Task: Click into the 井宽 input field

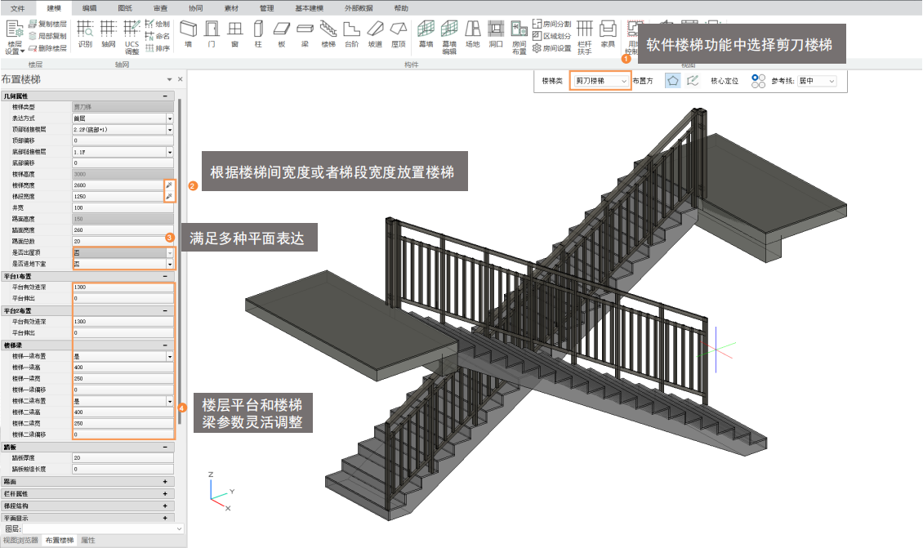Action: pyautogui.click(x=123, y=208)
